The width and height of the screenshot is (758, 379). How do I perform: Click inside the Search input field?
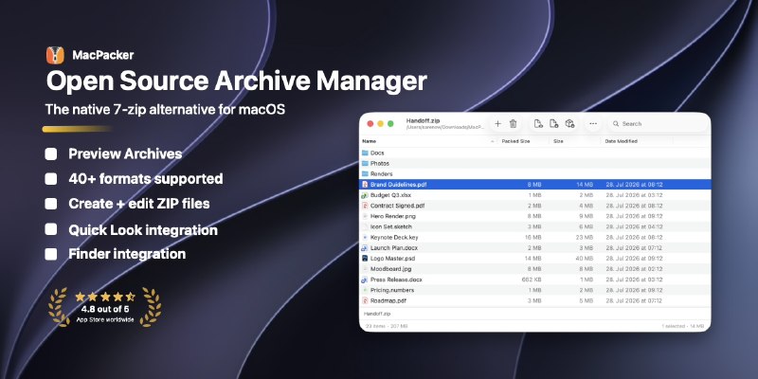coord(658,124)
